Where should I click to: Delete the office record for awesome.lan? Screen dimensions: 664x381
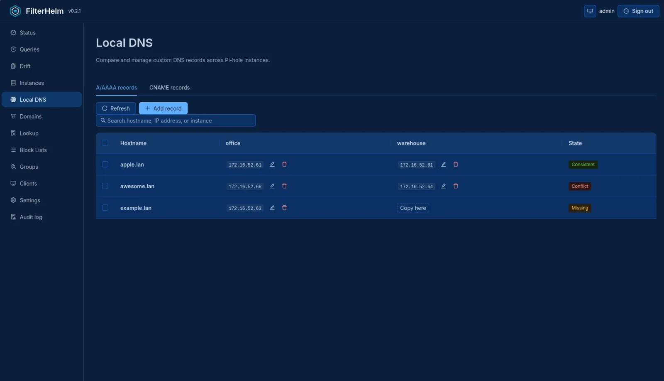pyautogui.click(x=284, y=186)
